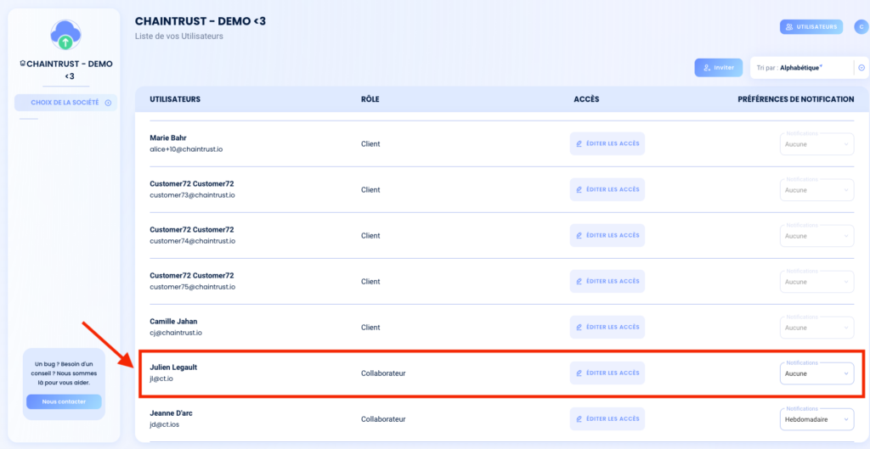Click the 'Utilisateurs' column header

click(175, 99)
